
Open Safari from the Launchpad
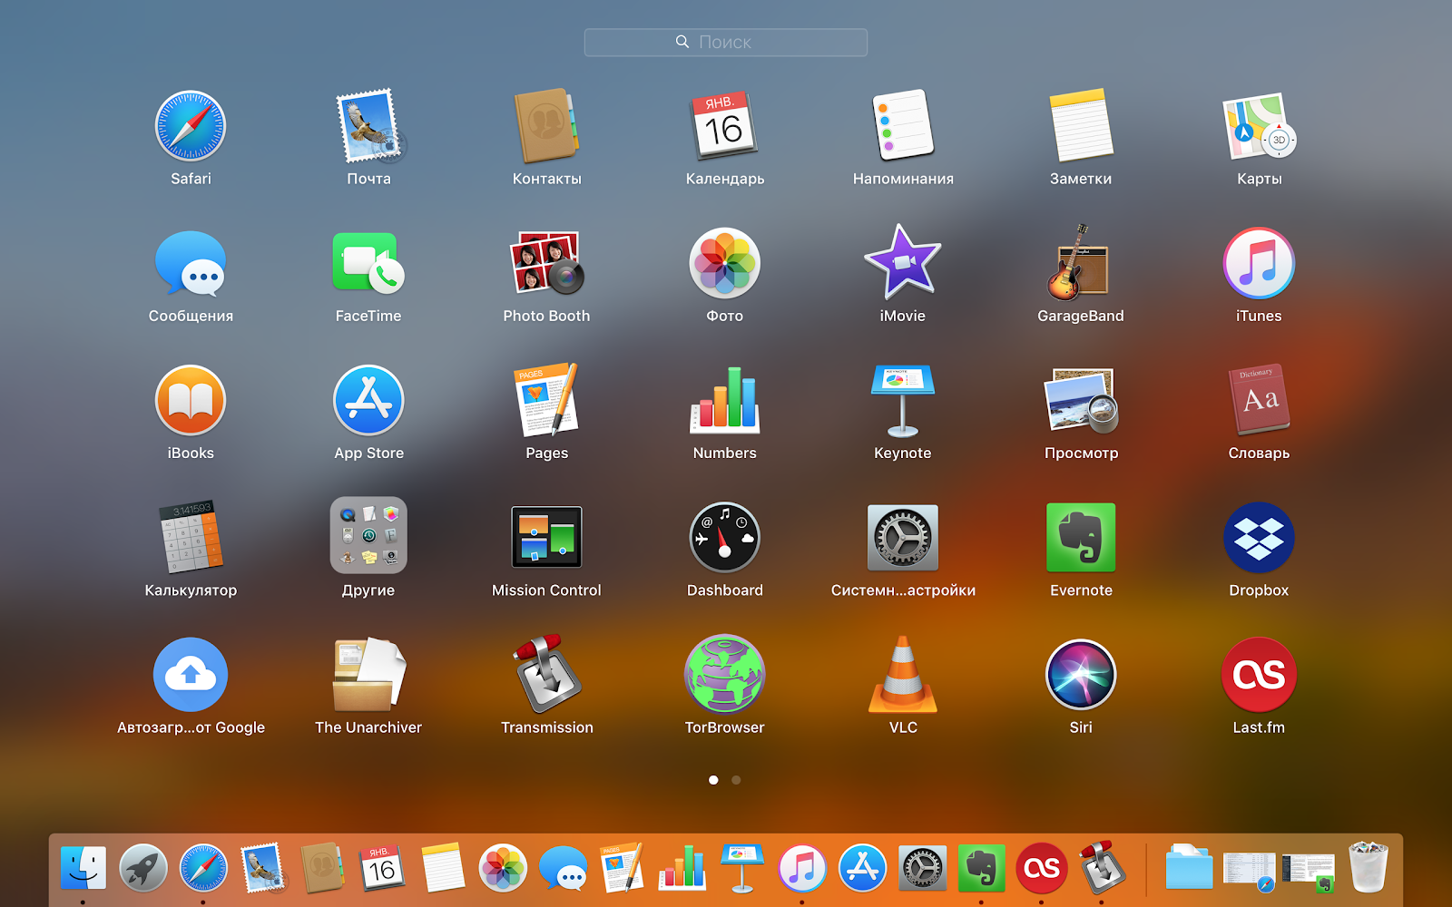click(x=190, y=127)
